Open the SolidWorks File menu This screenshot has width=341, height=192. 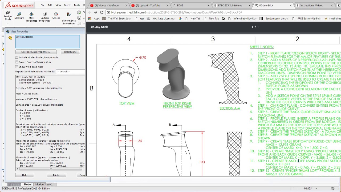42,5
